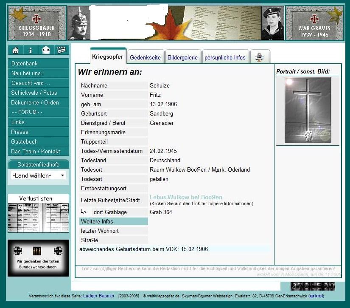This screenshot has width=350, height=308.
Task: Open the Bundeswehr soldiers memorial banner
Action: pyautogui.click(x=38, y=258)
